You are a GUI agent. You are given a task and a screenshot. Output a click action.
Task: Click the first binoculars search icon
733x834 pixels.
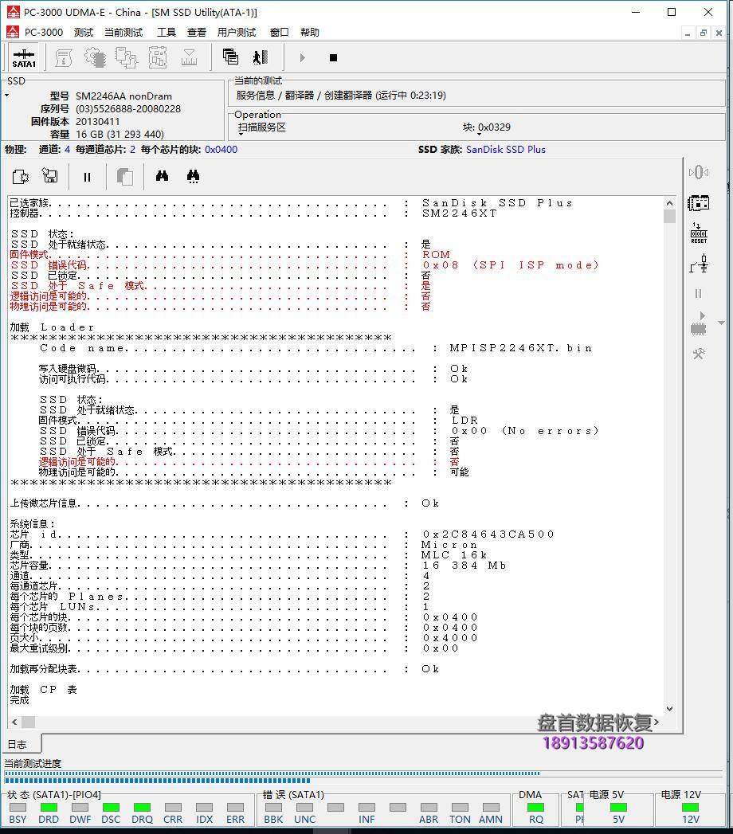(162, 177)
